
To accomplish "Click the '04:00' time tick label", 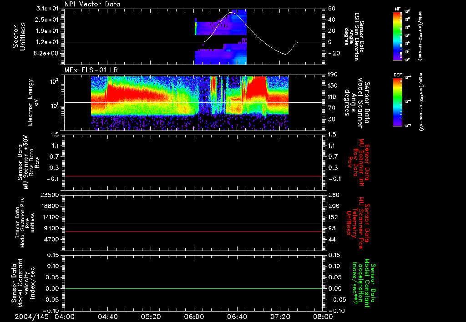I will click(64, 317).
